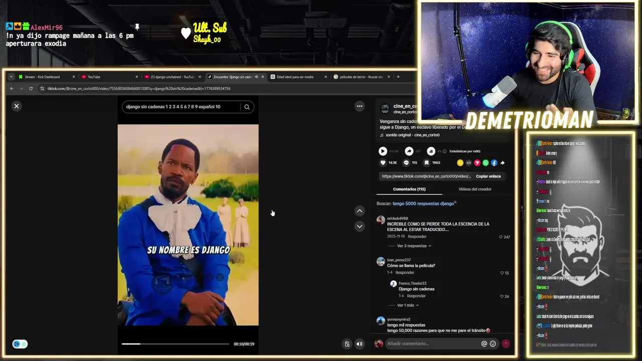Image resolution: width=642 pixels, height=361 pixels.
Task: Go to next video with down chevron
Action: [x=360, y=226]
